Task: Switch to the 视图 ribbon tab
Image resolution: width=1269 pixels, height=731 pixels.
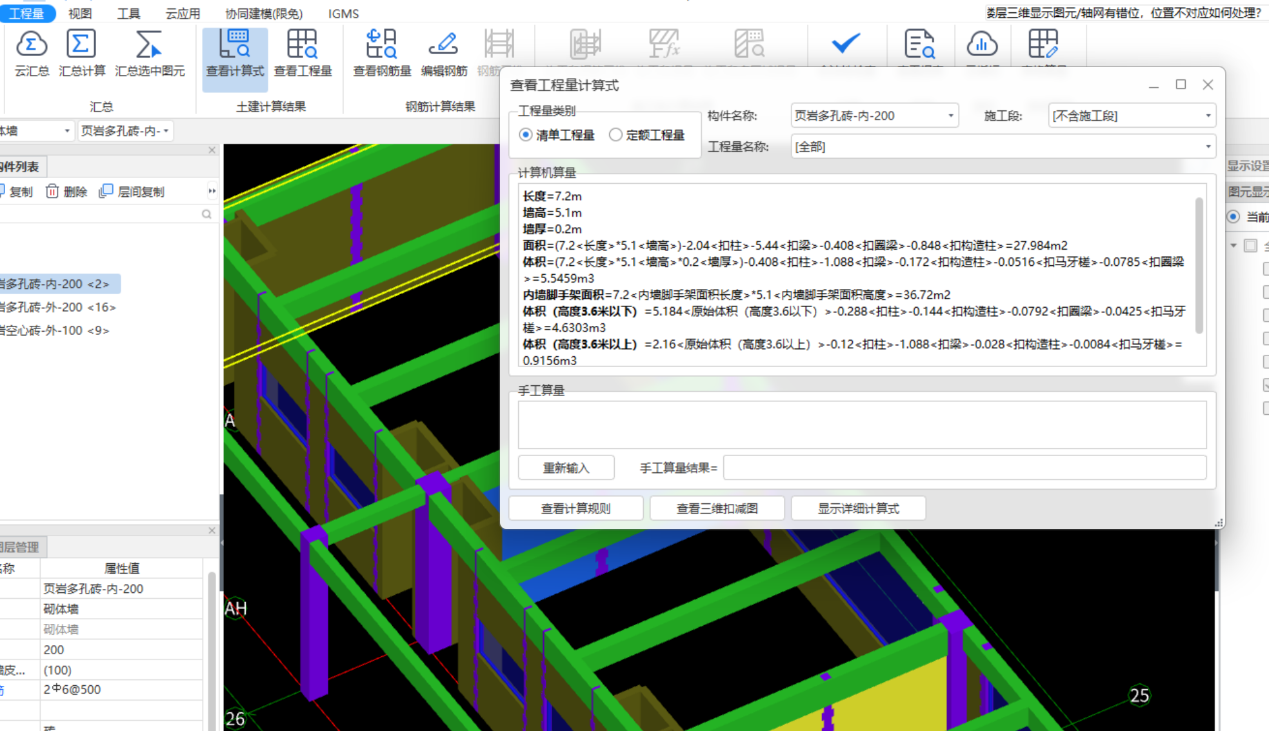Action: (x=80, y=13)
